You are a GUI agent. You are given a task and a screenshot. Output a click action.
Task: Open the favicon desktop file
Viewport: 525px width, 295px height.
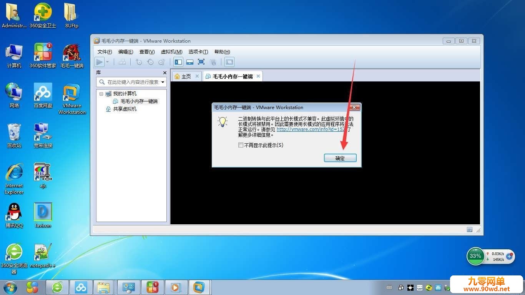(43, 215)
